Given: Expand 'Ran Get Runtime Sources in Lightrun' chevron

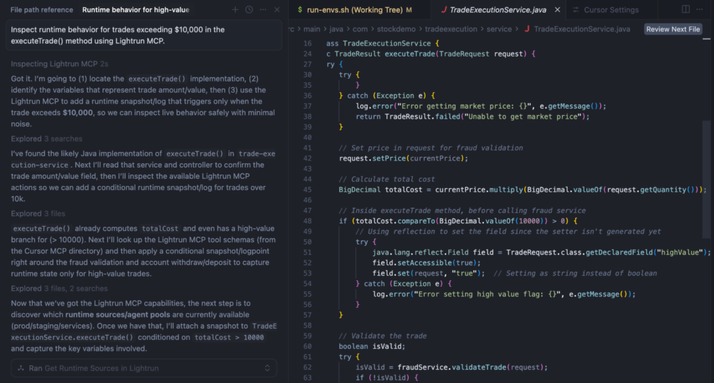Looking at the screenshot, I should 267,368.
